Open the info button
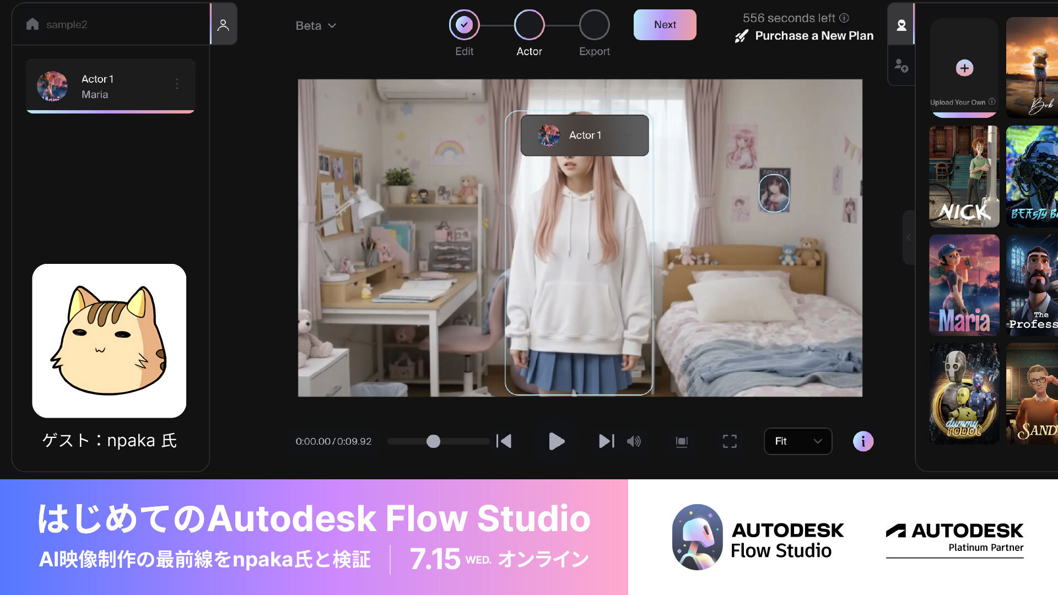This screenshot has height=595, width=1058. [863, 441]
